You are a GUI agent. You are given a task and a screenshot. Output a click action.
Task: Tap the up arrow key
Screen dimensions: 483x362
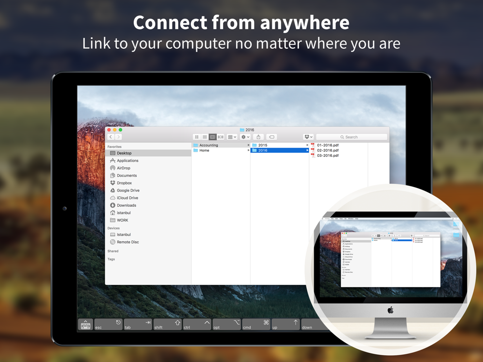coord(286,325)
